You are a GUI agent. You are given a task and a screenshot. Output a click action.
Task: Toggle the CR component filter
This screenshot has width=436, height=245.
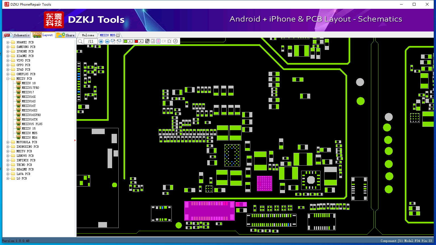coord(164,41)
